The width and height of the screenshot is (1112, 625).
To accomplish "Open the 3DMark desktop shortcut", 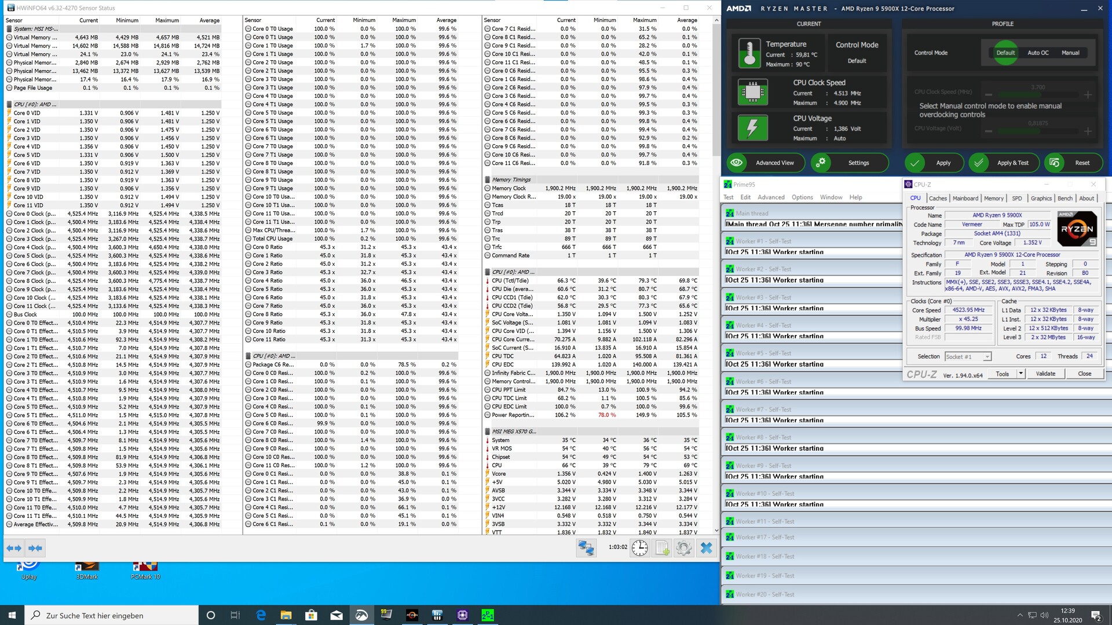I will (87, 569).
